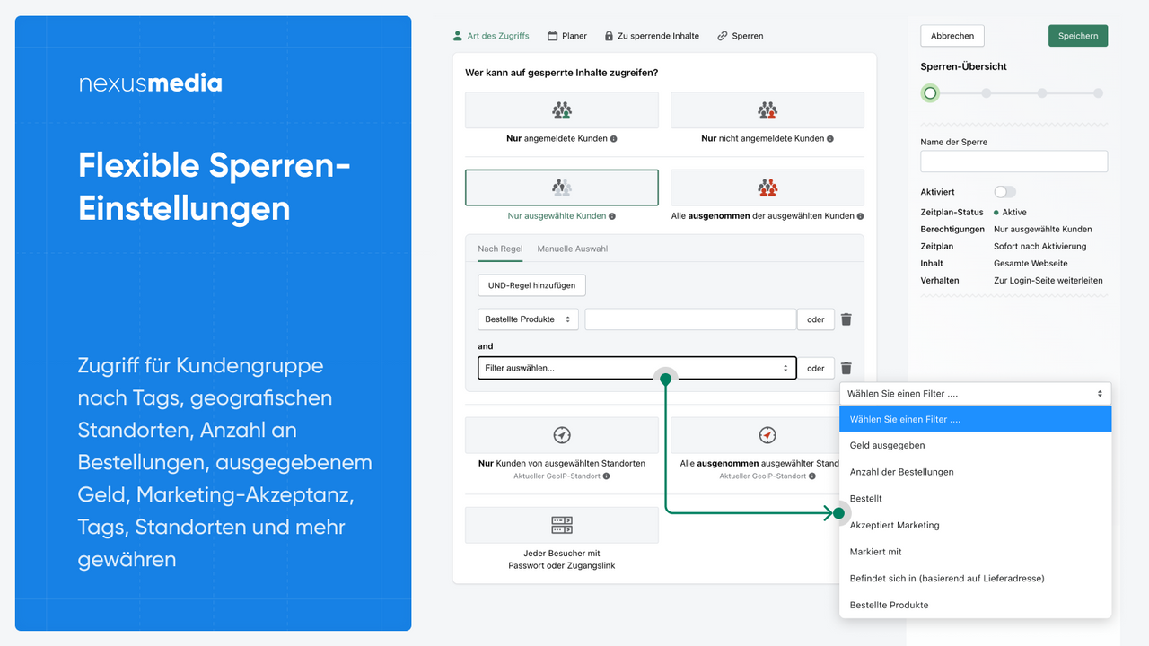Click the calendar icon of Planer

(x=552, y=36)
